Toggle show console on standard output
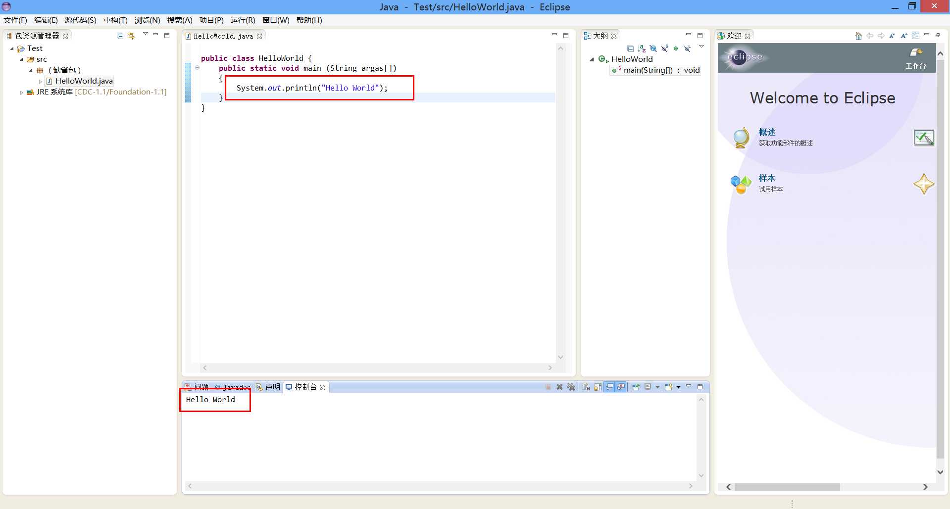This screenshot has width=950, height=509. (x=609, y=387)
